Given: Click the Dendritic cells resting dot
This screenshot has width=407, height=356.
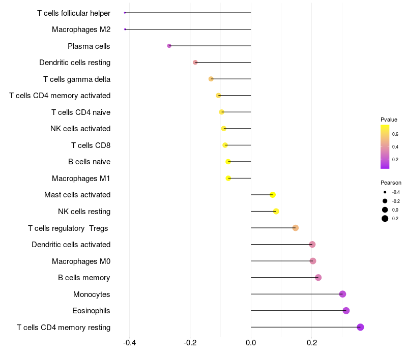Looking at the screenshot, I should (195, 62).
